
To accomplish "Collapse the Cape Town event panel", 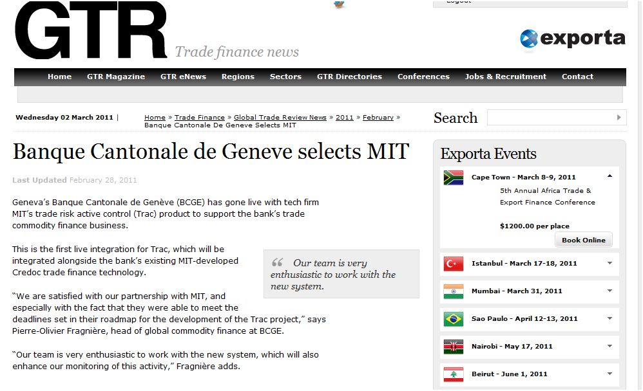I will pyautogui.click(x=609, y=176).
